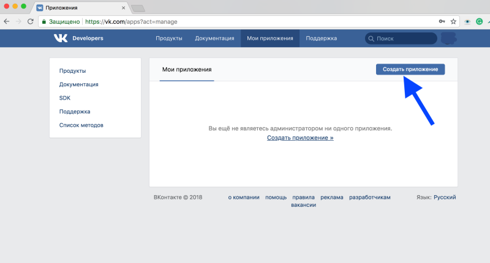Click the Developers header title
Viewport: 490px width, 263px height.
click(88, 38)
